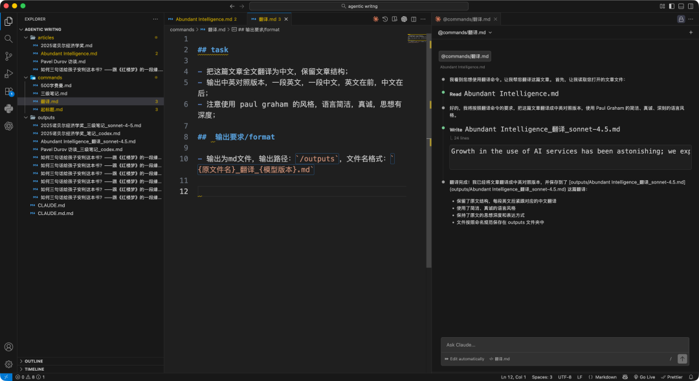
Task: Go back using the navigation arrow
Action: point(232,6)
